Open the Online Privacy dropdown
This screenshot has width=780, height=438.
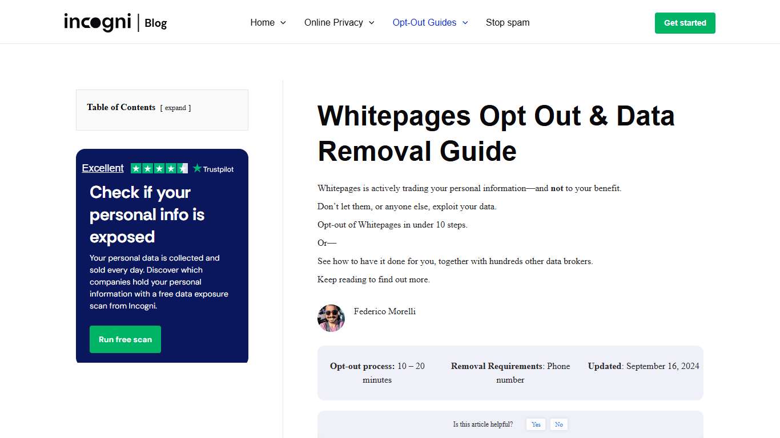[x=333, y=23]
